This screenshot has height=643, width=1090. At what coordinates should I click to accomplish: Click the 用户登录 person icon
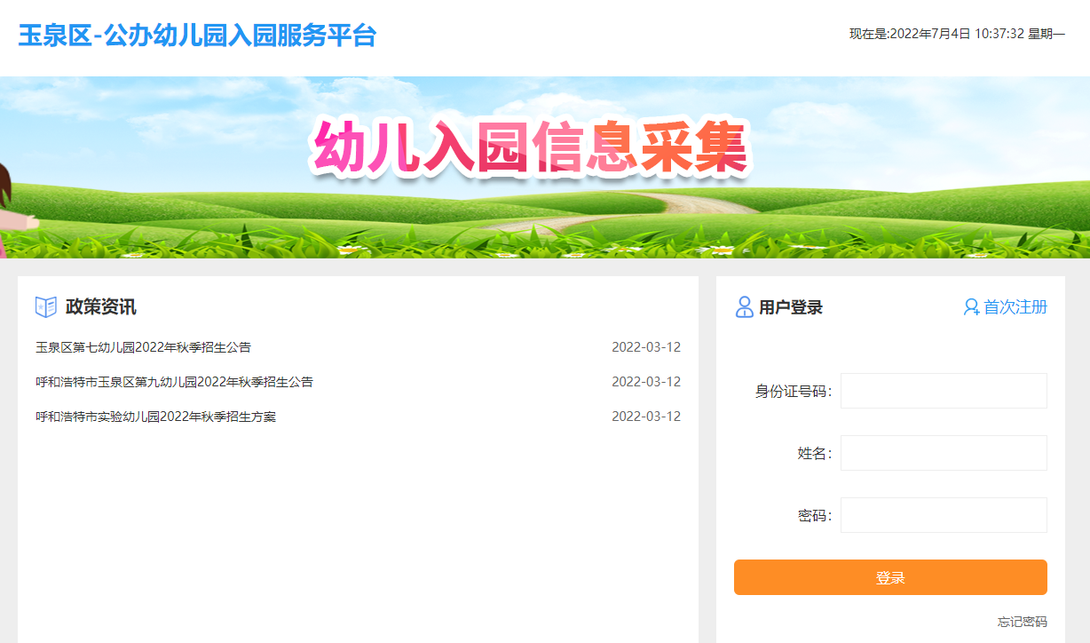tap(744, 307)
